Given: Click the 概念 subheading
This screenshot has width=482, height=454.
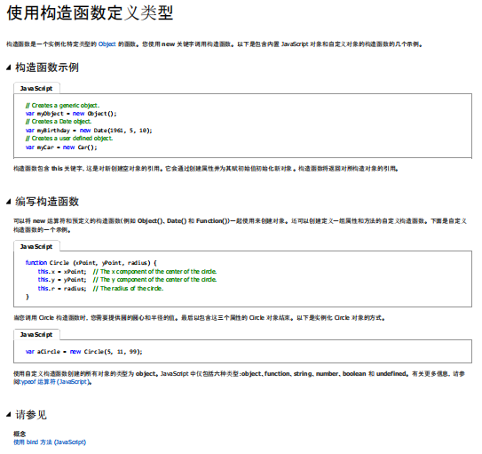Looking at the screenshot, I should 20,434.
